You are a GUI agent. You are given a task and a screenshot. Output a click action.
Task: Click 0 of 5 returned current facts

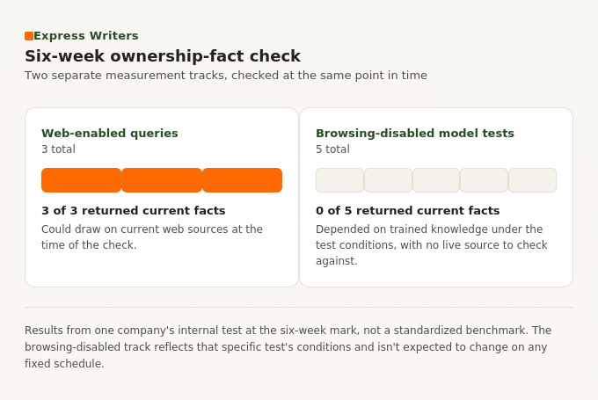tap(408, 210)
